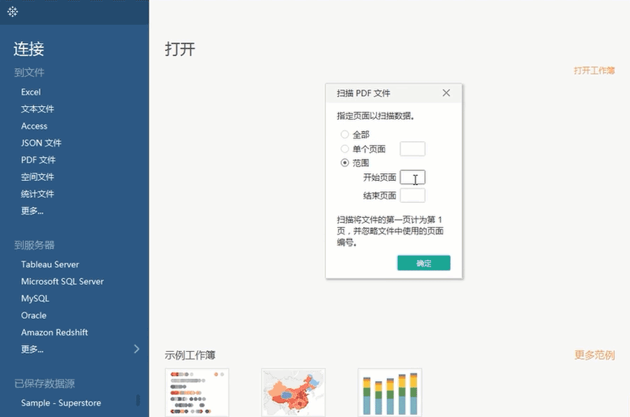Select PDF 文件 connector
Image resolution: width=630 pixels, height=417 pixels.
click(x=38, y=160)
